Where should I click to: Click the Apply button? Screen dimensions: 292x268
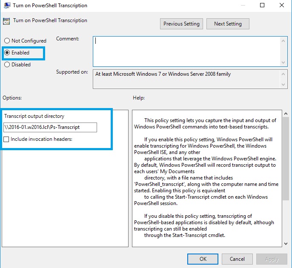pyautogui.click(x=272, y=259)
